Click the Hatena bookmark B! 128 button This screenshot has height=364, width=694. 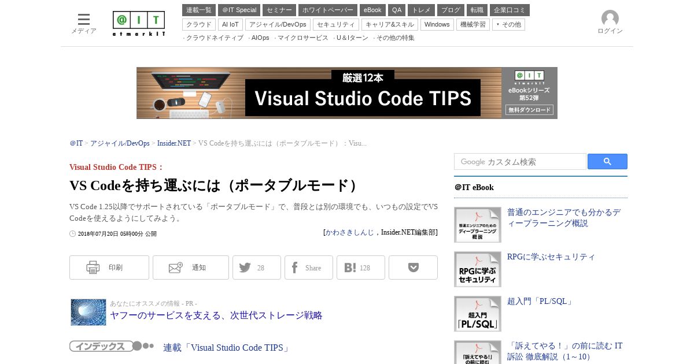coord(361,268)
